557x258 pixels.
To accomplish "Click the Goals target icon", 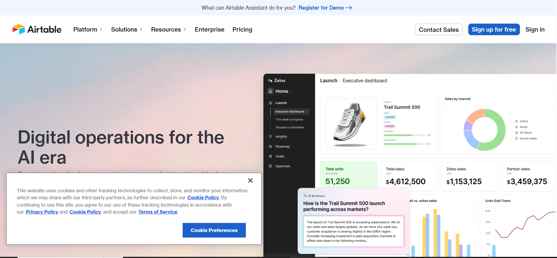I will (270, 156).
